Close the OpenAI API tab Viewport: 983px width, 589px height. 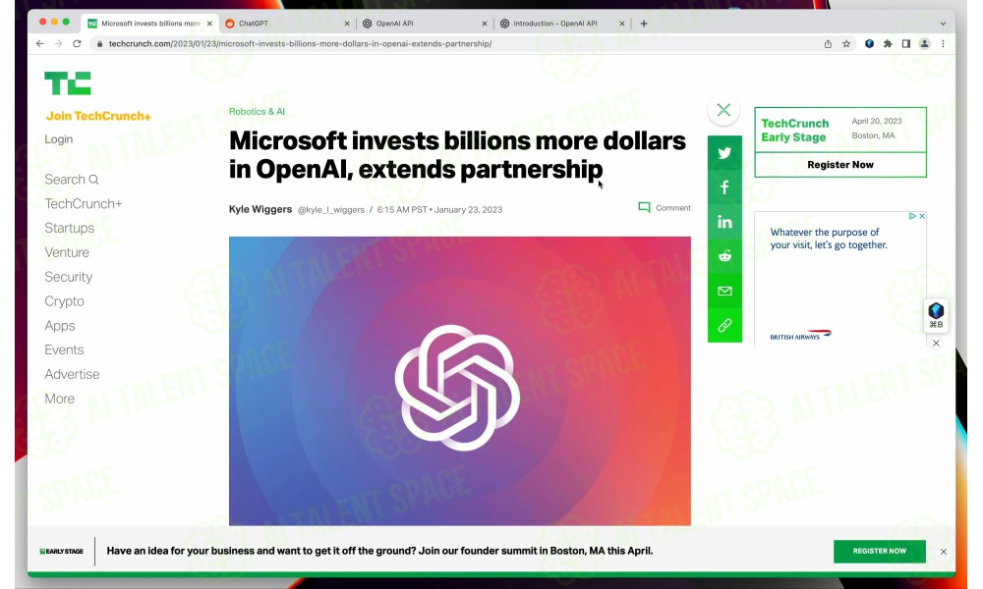(484, 24)
